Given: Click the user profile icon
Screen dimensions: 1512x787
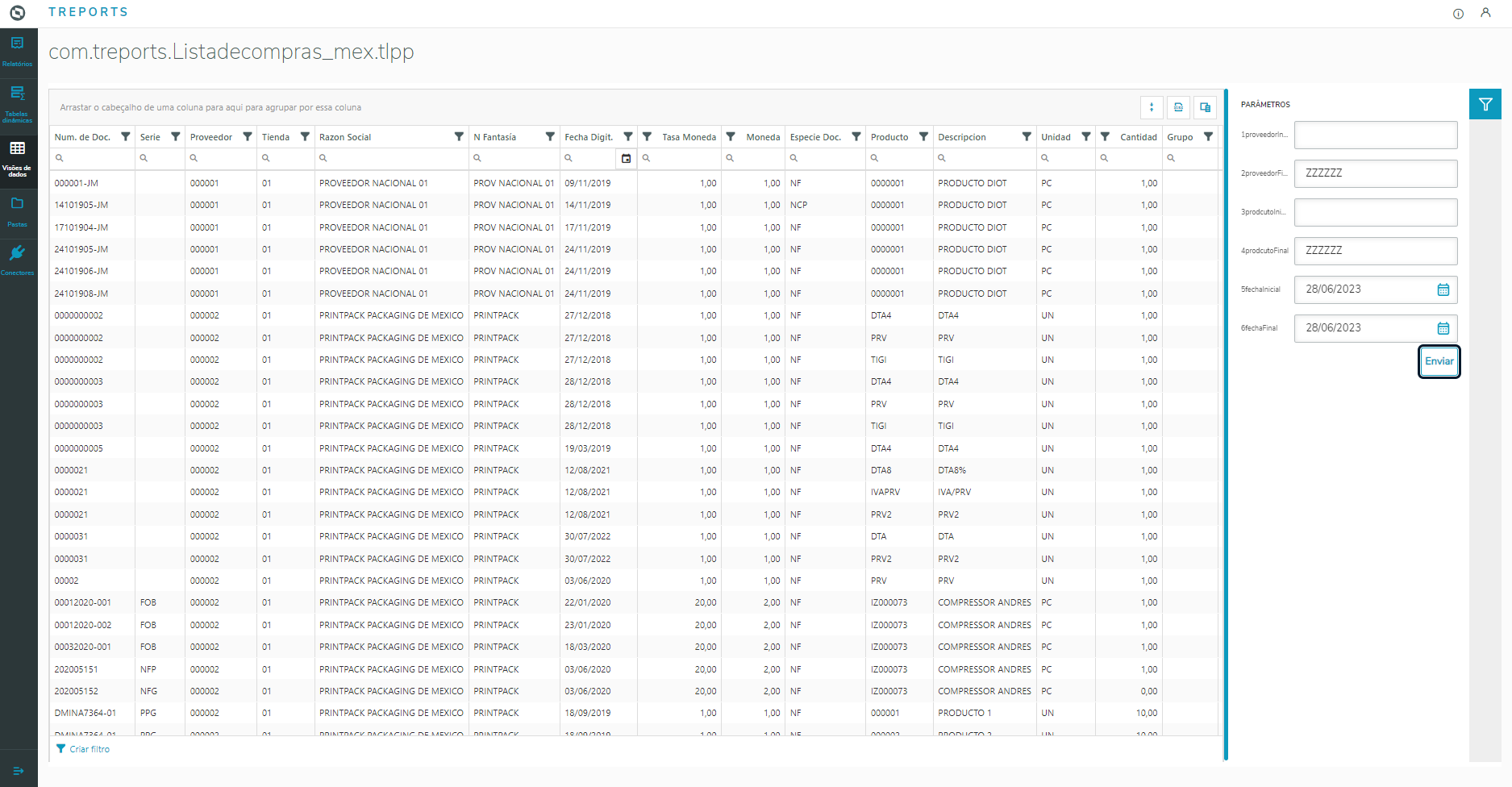Looking at the screenshot, I should point(1485,13).
